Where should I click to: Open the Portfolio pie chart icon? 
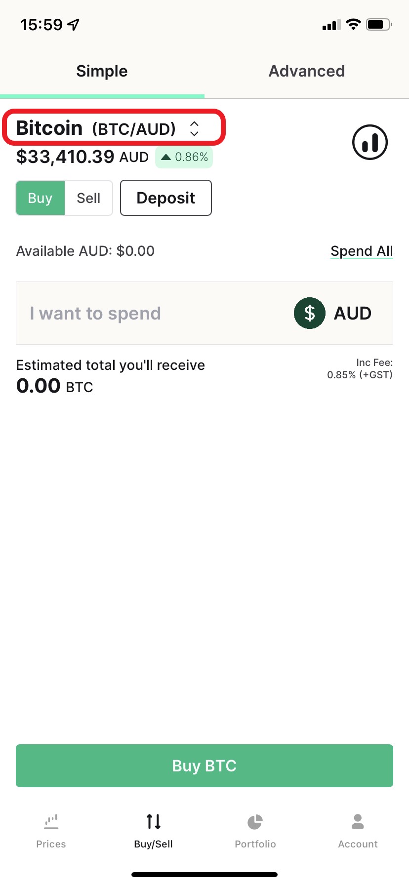click(x=255, y=822)
